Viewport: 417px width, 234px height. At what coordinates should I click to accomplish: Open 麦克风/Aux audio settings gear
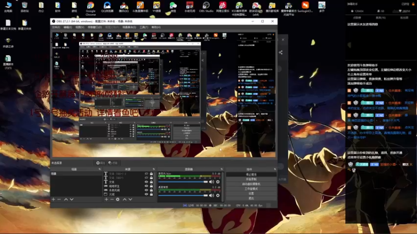tap(218, 182)
